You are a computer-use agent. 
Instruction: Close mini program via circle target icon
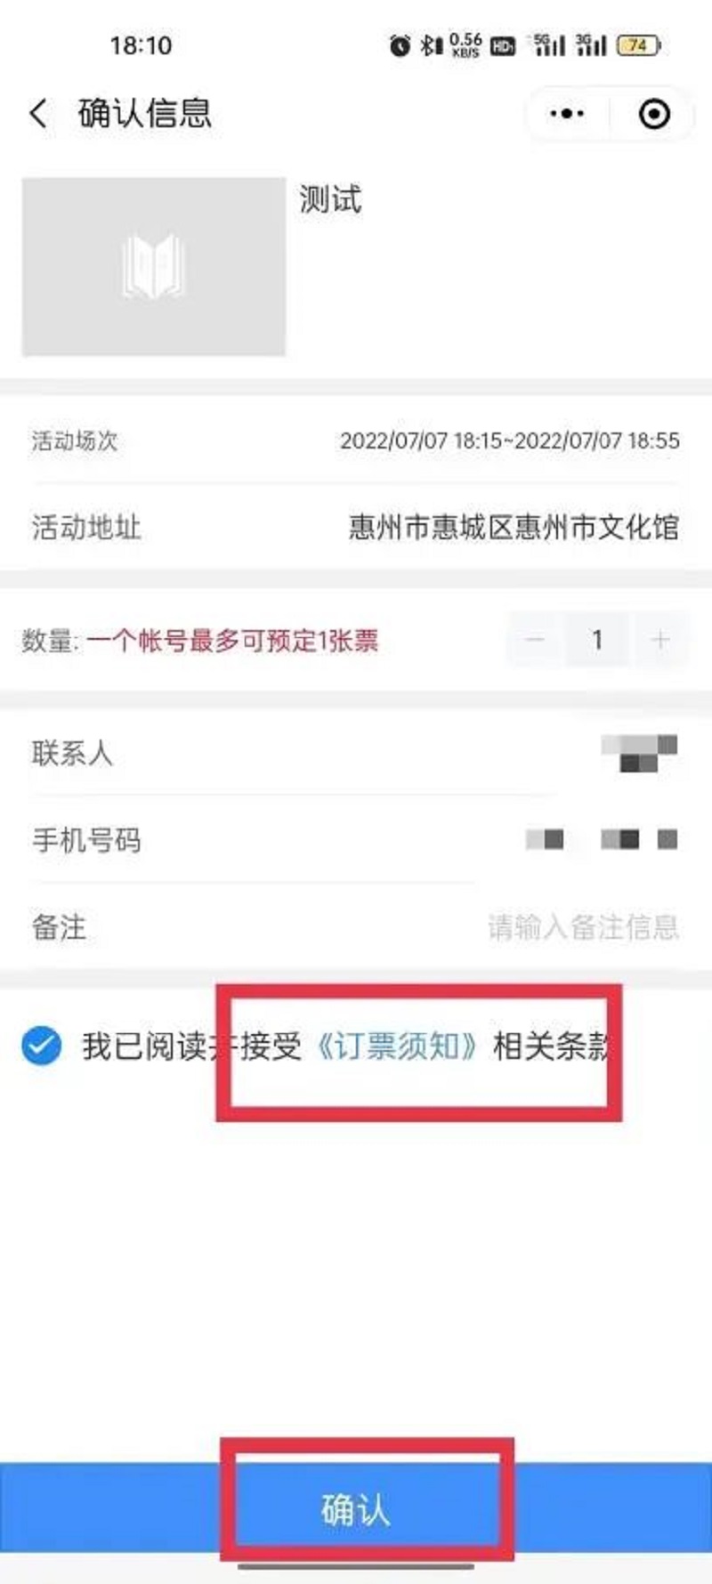click(654, 114)
